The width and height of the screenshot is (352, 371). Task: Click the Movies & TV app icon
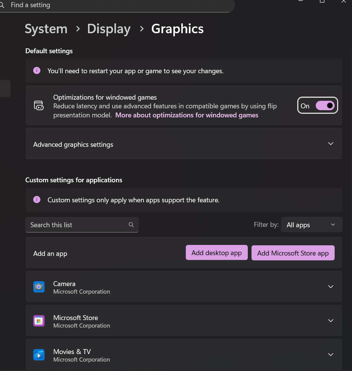coord(39,355)
